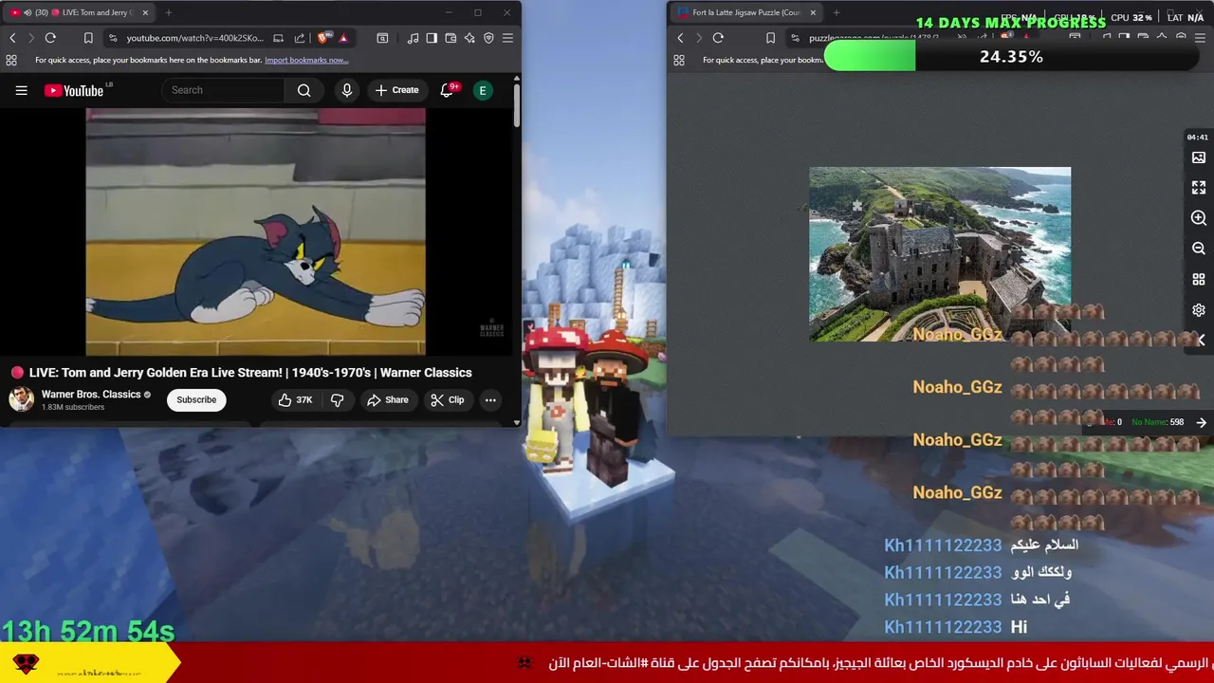
Task: Go back in the YouTube browser window
Action: click(x=12, y=38)
